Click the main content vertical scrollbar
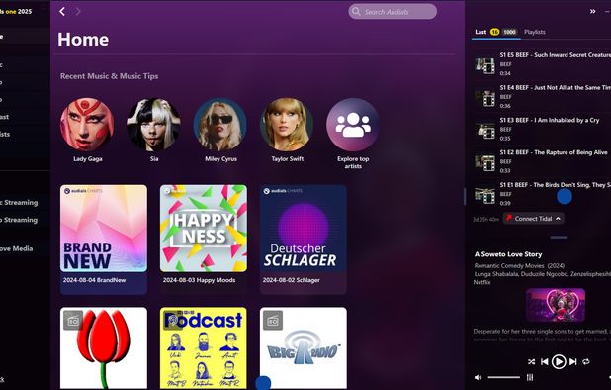611x390 pixels. point(465,196)
